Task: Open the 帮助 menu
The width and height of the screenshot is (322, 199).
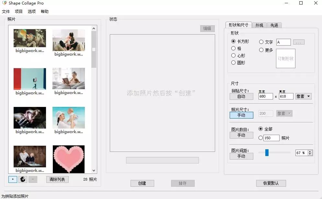Action: [45, 11]
